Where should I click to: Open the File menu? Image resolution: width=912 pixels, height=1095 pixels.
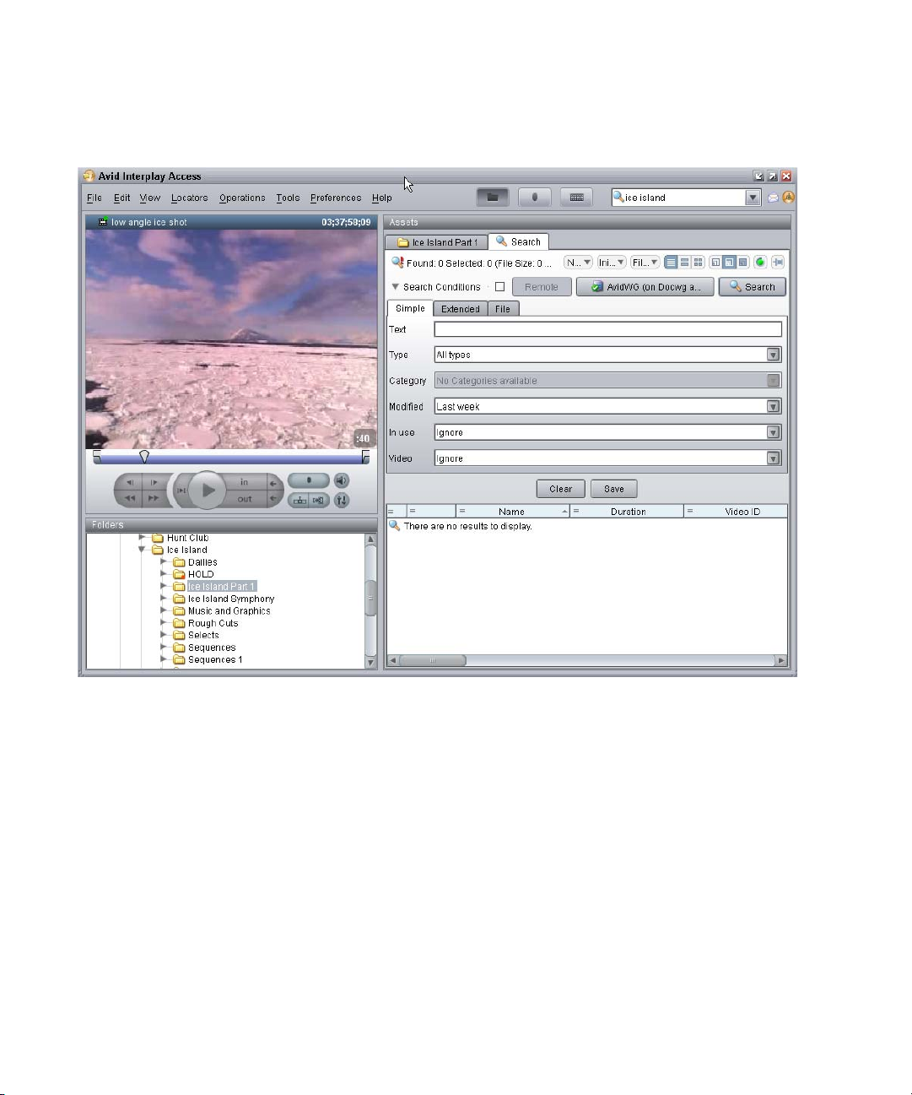pyautogui.click(x=94, y=198)
